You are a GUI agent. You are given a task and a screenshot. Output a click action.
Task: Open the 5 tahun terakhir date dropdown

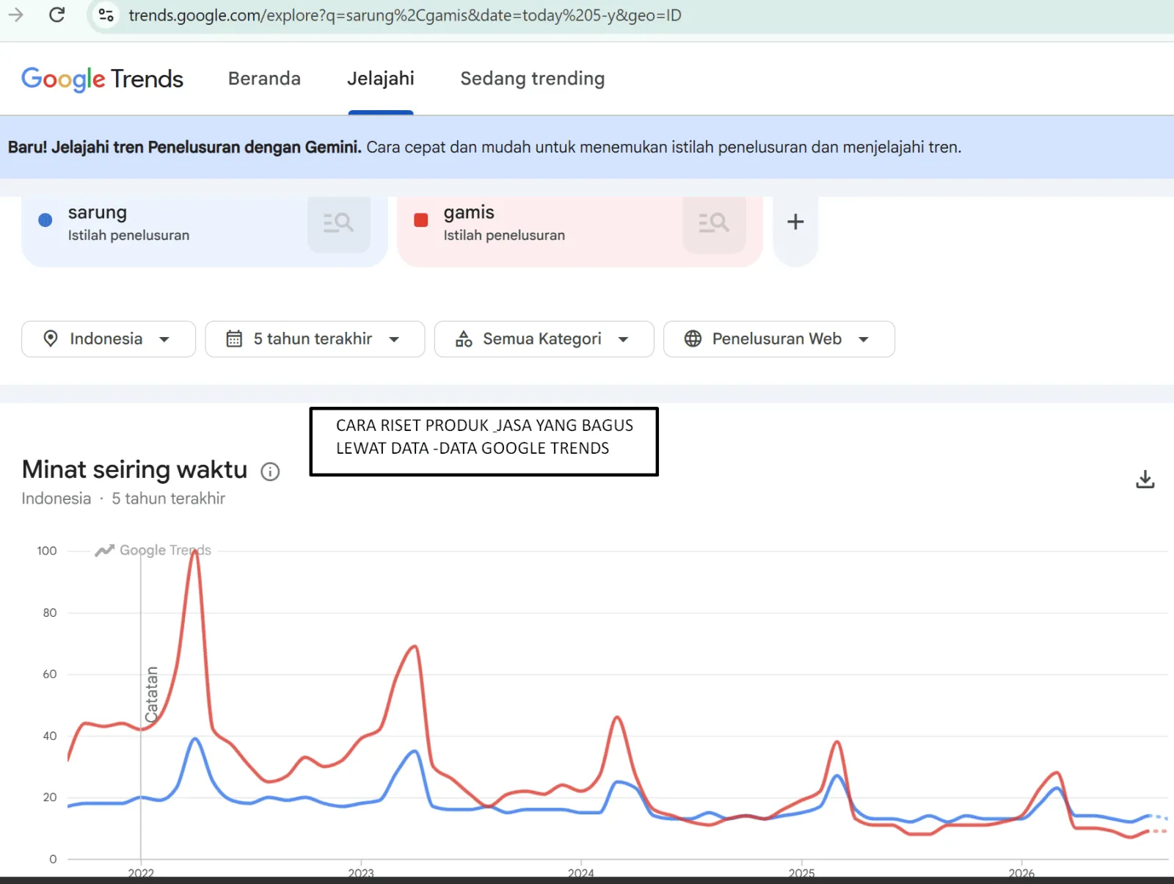click(x=315, y=339)
